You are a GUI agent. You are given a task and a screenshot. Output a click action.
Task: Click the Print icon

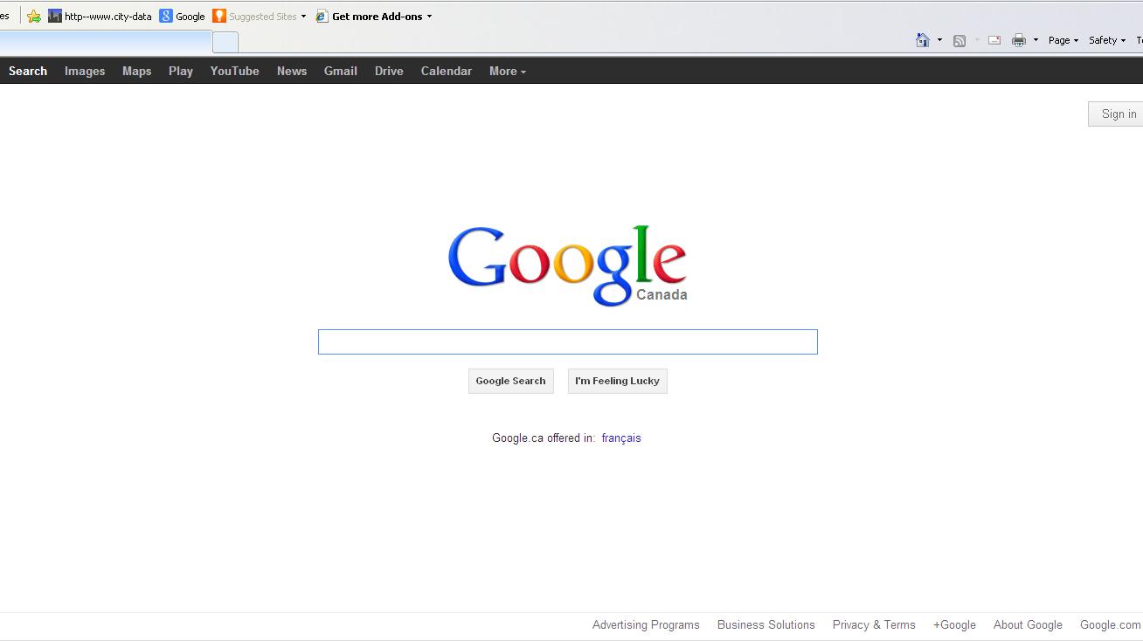tap(1018, 40)
